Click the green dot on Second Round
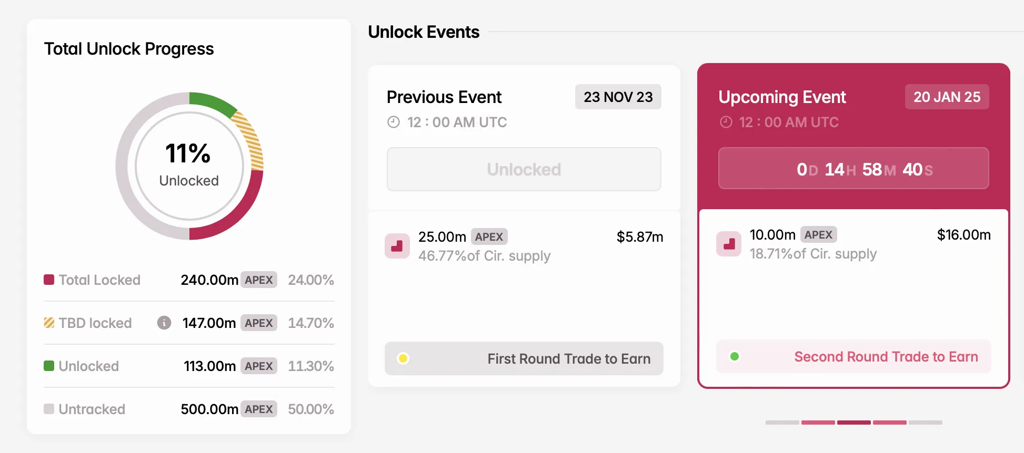Viewport: 1024px width, 453px height. 735,356
